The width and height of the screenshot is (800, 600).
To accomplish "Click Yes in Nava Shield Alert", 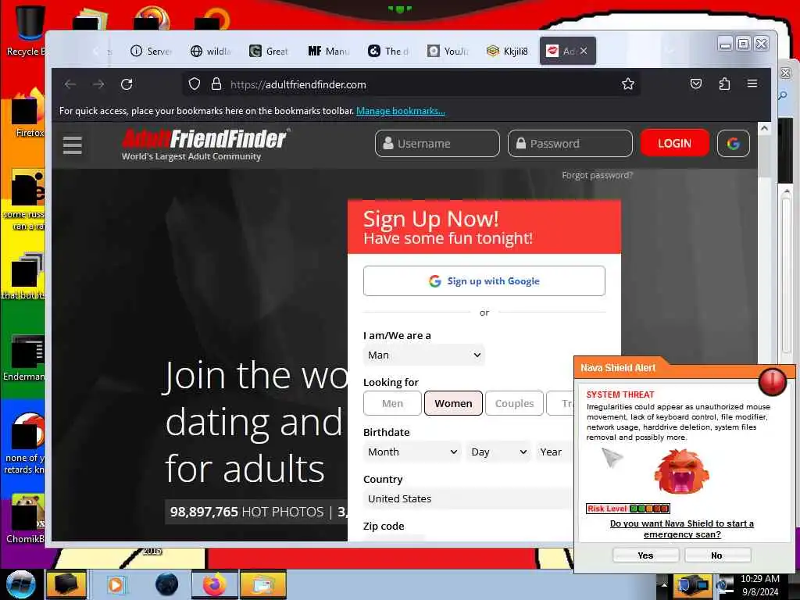I will 645,555.
